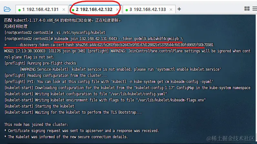
Task: Click green status dot on 192.168.42.131 tab
Action: [x=19, y=10]
